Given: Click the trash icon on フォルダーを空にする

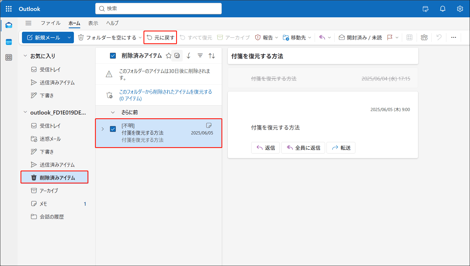Looking at the screenshot, I should (x=81, y=37).
